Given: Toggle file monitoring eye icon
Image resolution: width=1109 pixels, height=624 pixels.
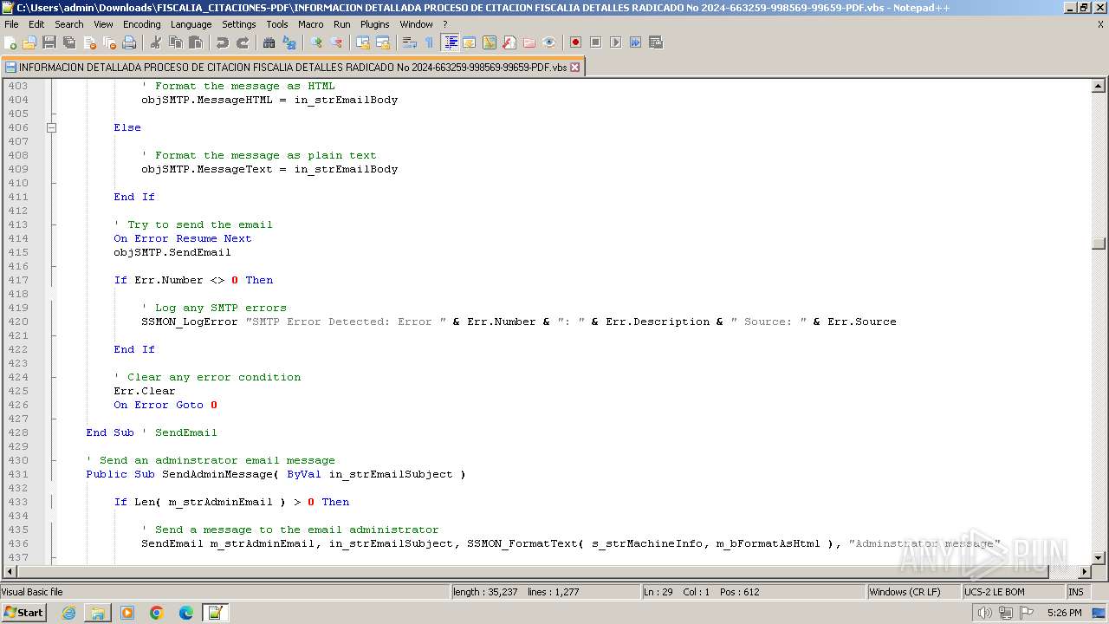Looking at the screenshot, I should 549,42.
